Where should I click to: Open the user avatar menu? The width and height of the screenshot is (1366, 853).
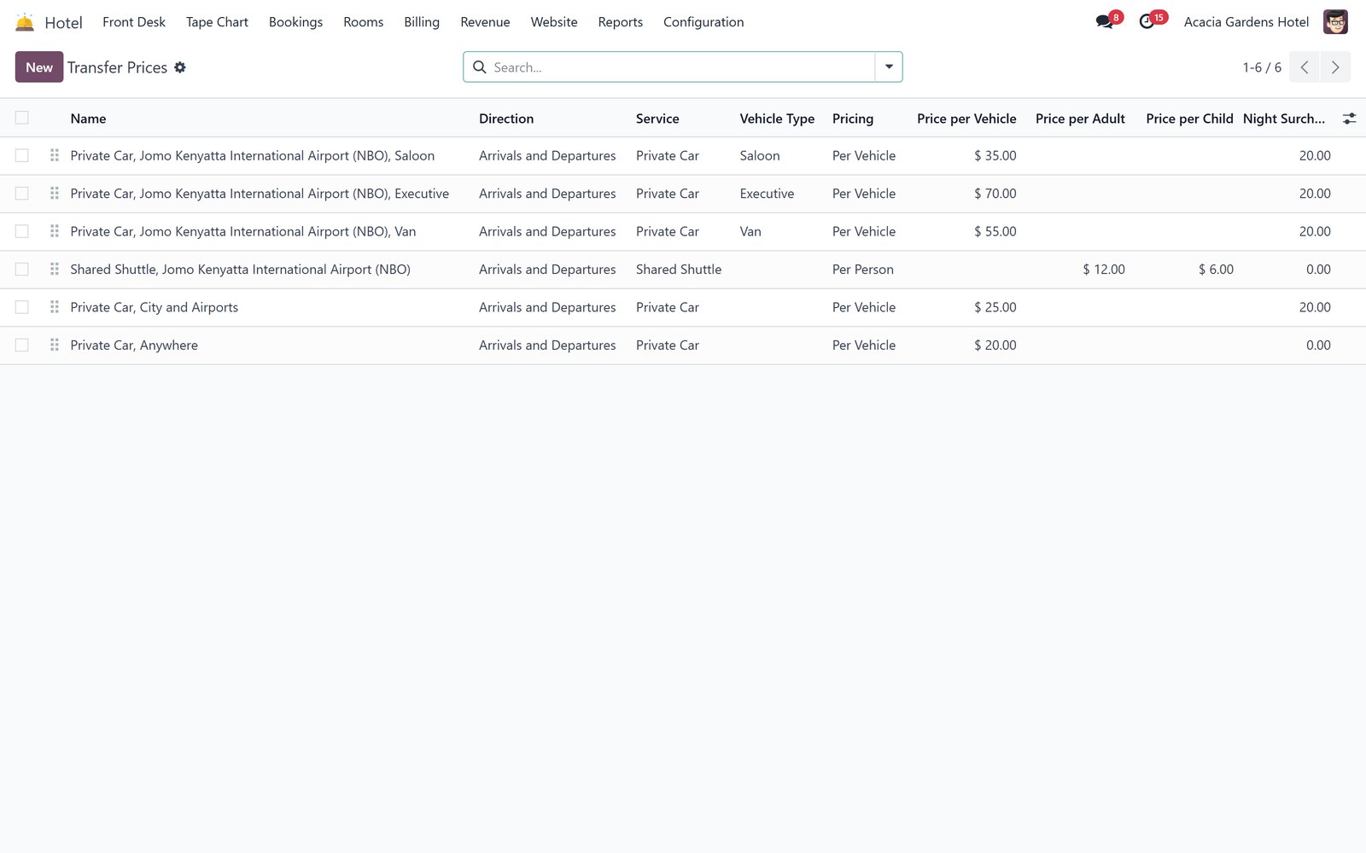click(x=1335, y=22)
